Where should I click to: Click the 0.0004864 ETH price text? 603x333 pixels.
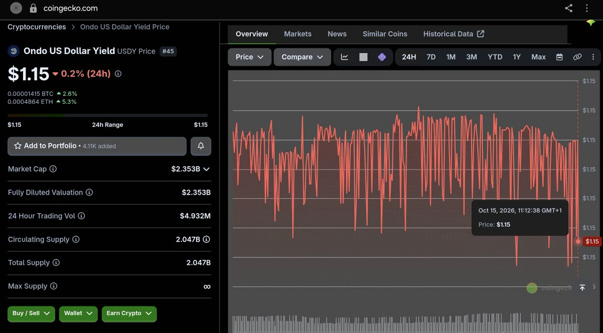[31, 102]
